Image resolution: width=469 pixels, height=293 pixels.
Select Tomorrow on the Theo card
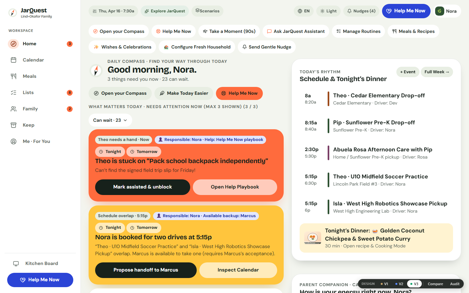click(x=144, y=152)
